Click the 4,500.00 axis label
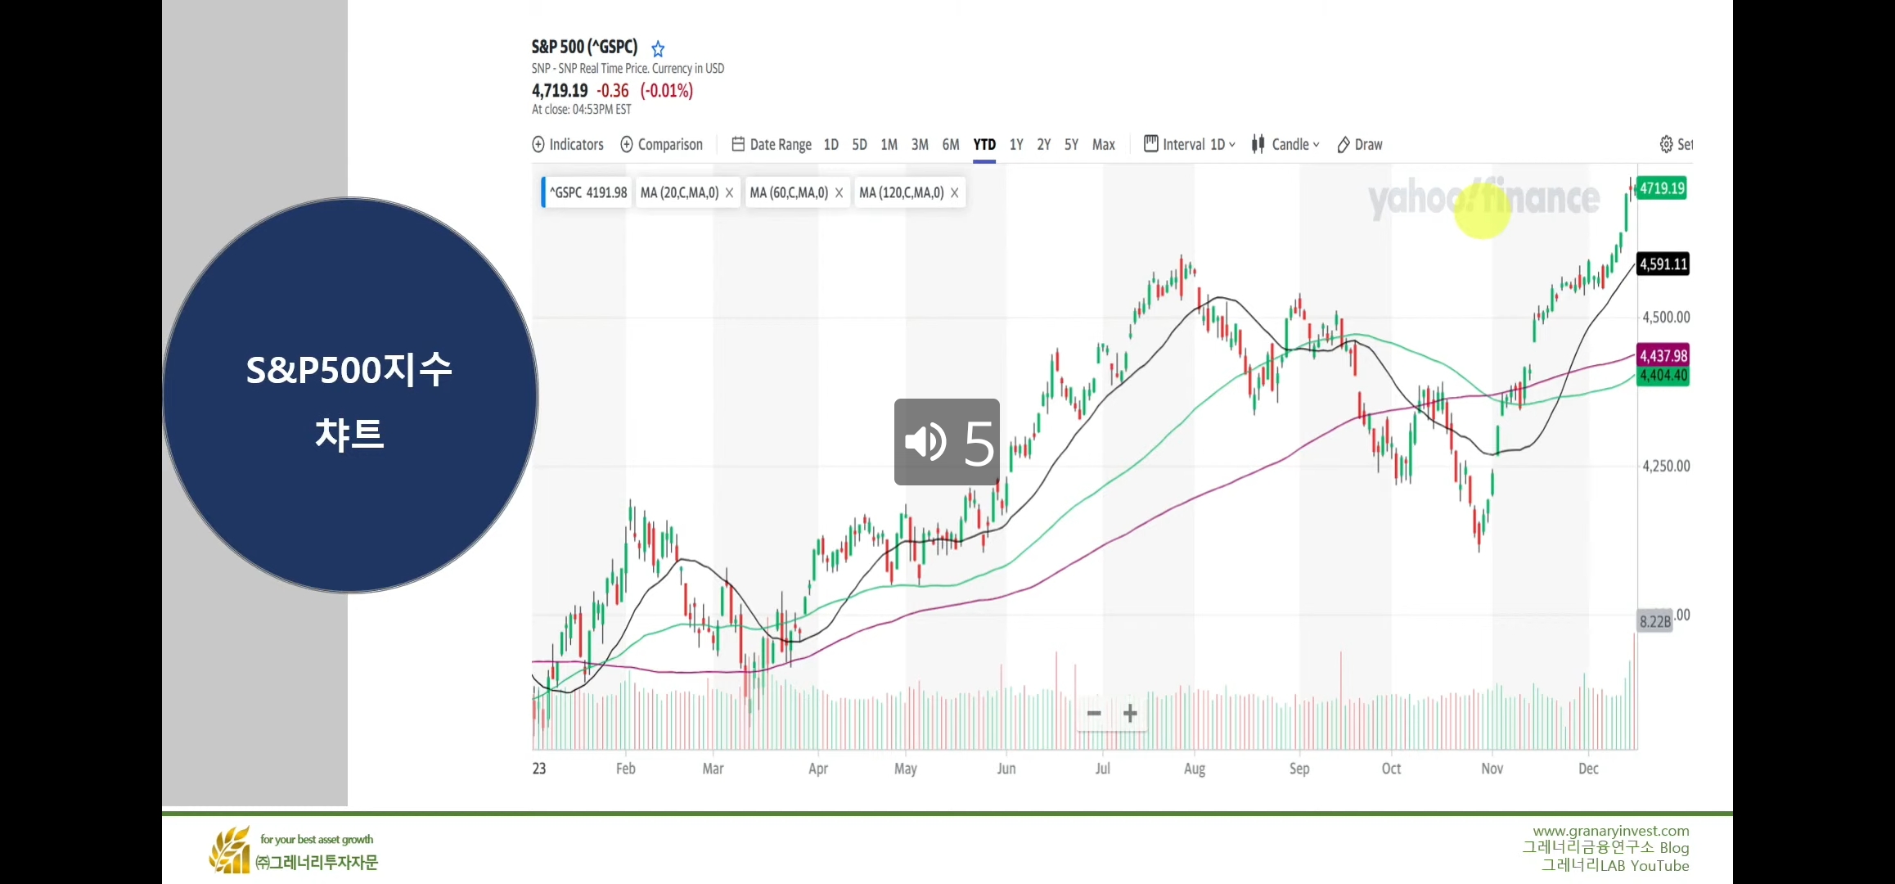Screen dimensions: 1895x884 pyautogui.click(x=1666, y=318)
